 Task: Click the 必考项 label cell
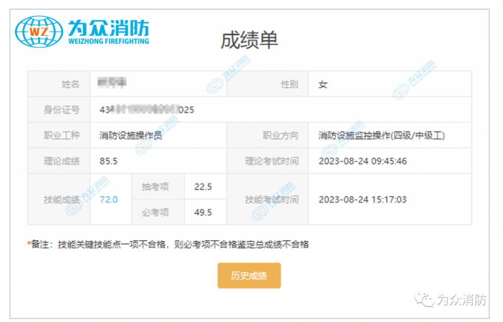158,212
